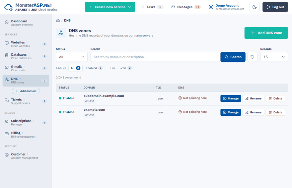The image size is (292, 188).
Task: Click the STATUS column header
Action: click(x=64, y=88)
